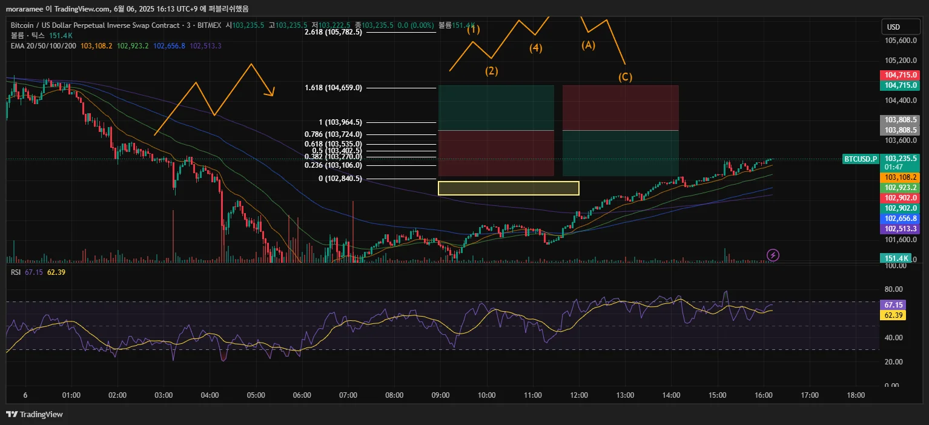The image size is (929, 425).
Task: Click the RSI indicator label
Action: point(16,272)
